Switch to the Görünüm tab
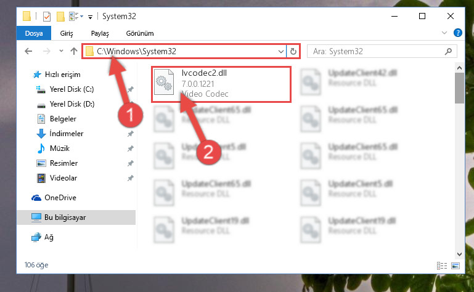Viewport: 474px width, 292px height. [140, 33]
